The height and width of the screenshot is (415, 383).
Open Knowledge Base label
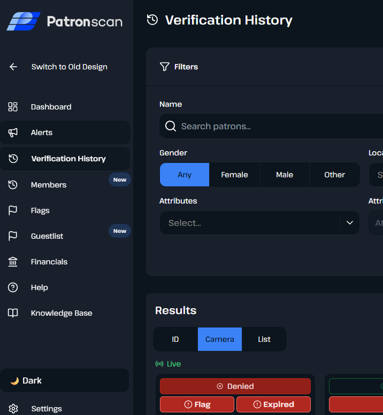pyautogui.click(x=62, y=313)
